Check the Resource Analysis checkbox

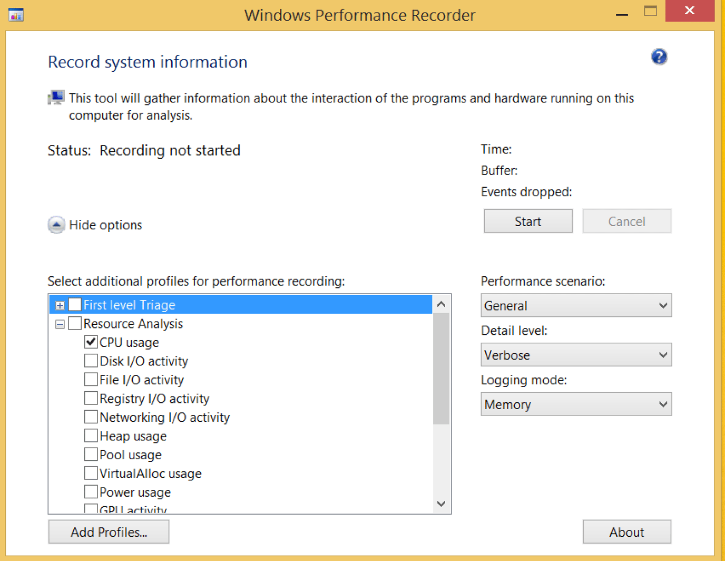pyautogui.click(x=75, y=323)
